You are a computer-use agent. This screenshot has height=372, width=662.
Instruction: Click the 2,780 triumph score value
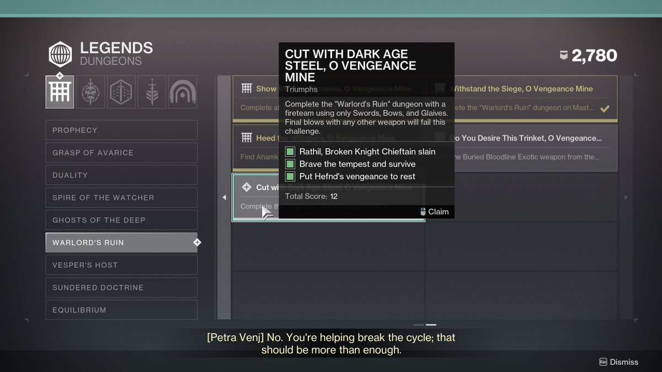tap(594, 55)
